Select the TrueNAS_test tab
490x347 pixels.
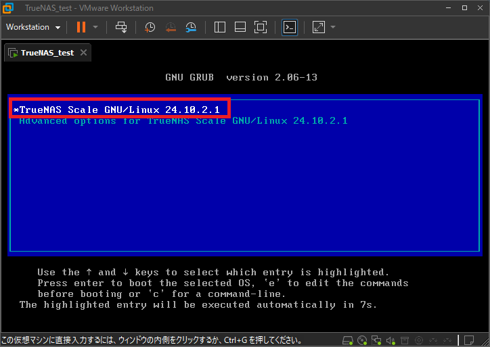point(47,53)
